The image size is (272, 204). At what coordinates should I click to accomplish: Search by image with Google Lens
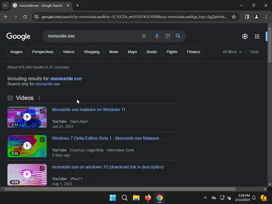click(x=167, y=36)
